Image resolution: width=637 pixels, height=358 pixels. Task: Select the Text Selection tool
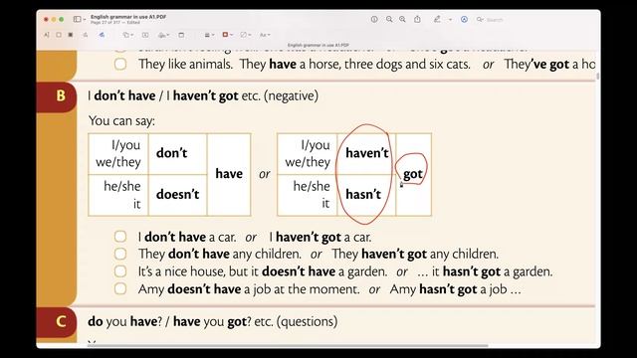(x=47, y=35)
